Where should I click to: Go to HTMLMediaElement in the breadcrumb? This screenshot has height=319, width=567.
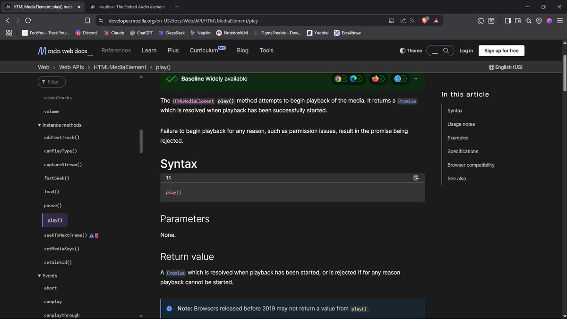[120, 67]
